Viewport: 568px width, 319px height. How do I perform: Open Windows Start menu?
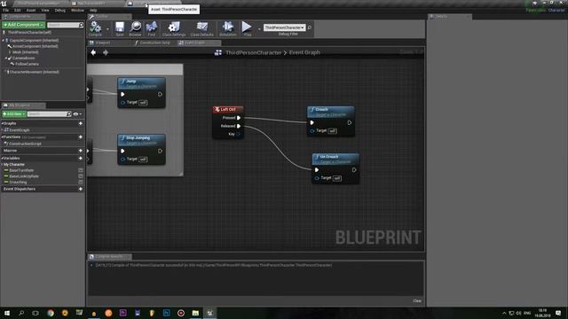coord(7,313)
